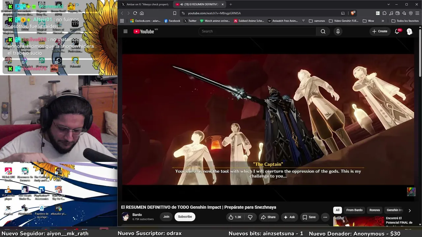
Task: Select the From Bardo filter chip
Action: tap(354, 210)
